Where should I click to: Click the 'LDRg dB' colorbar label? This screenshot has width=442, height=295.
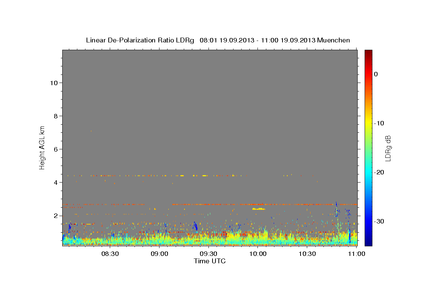[388, 148]
